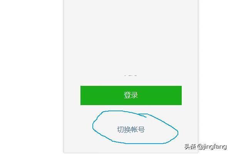The width and height of the screenshot is (231, 154).
Task: Click the login panel's bottom border
Action: [x=131, y=153]
